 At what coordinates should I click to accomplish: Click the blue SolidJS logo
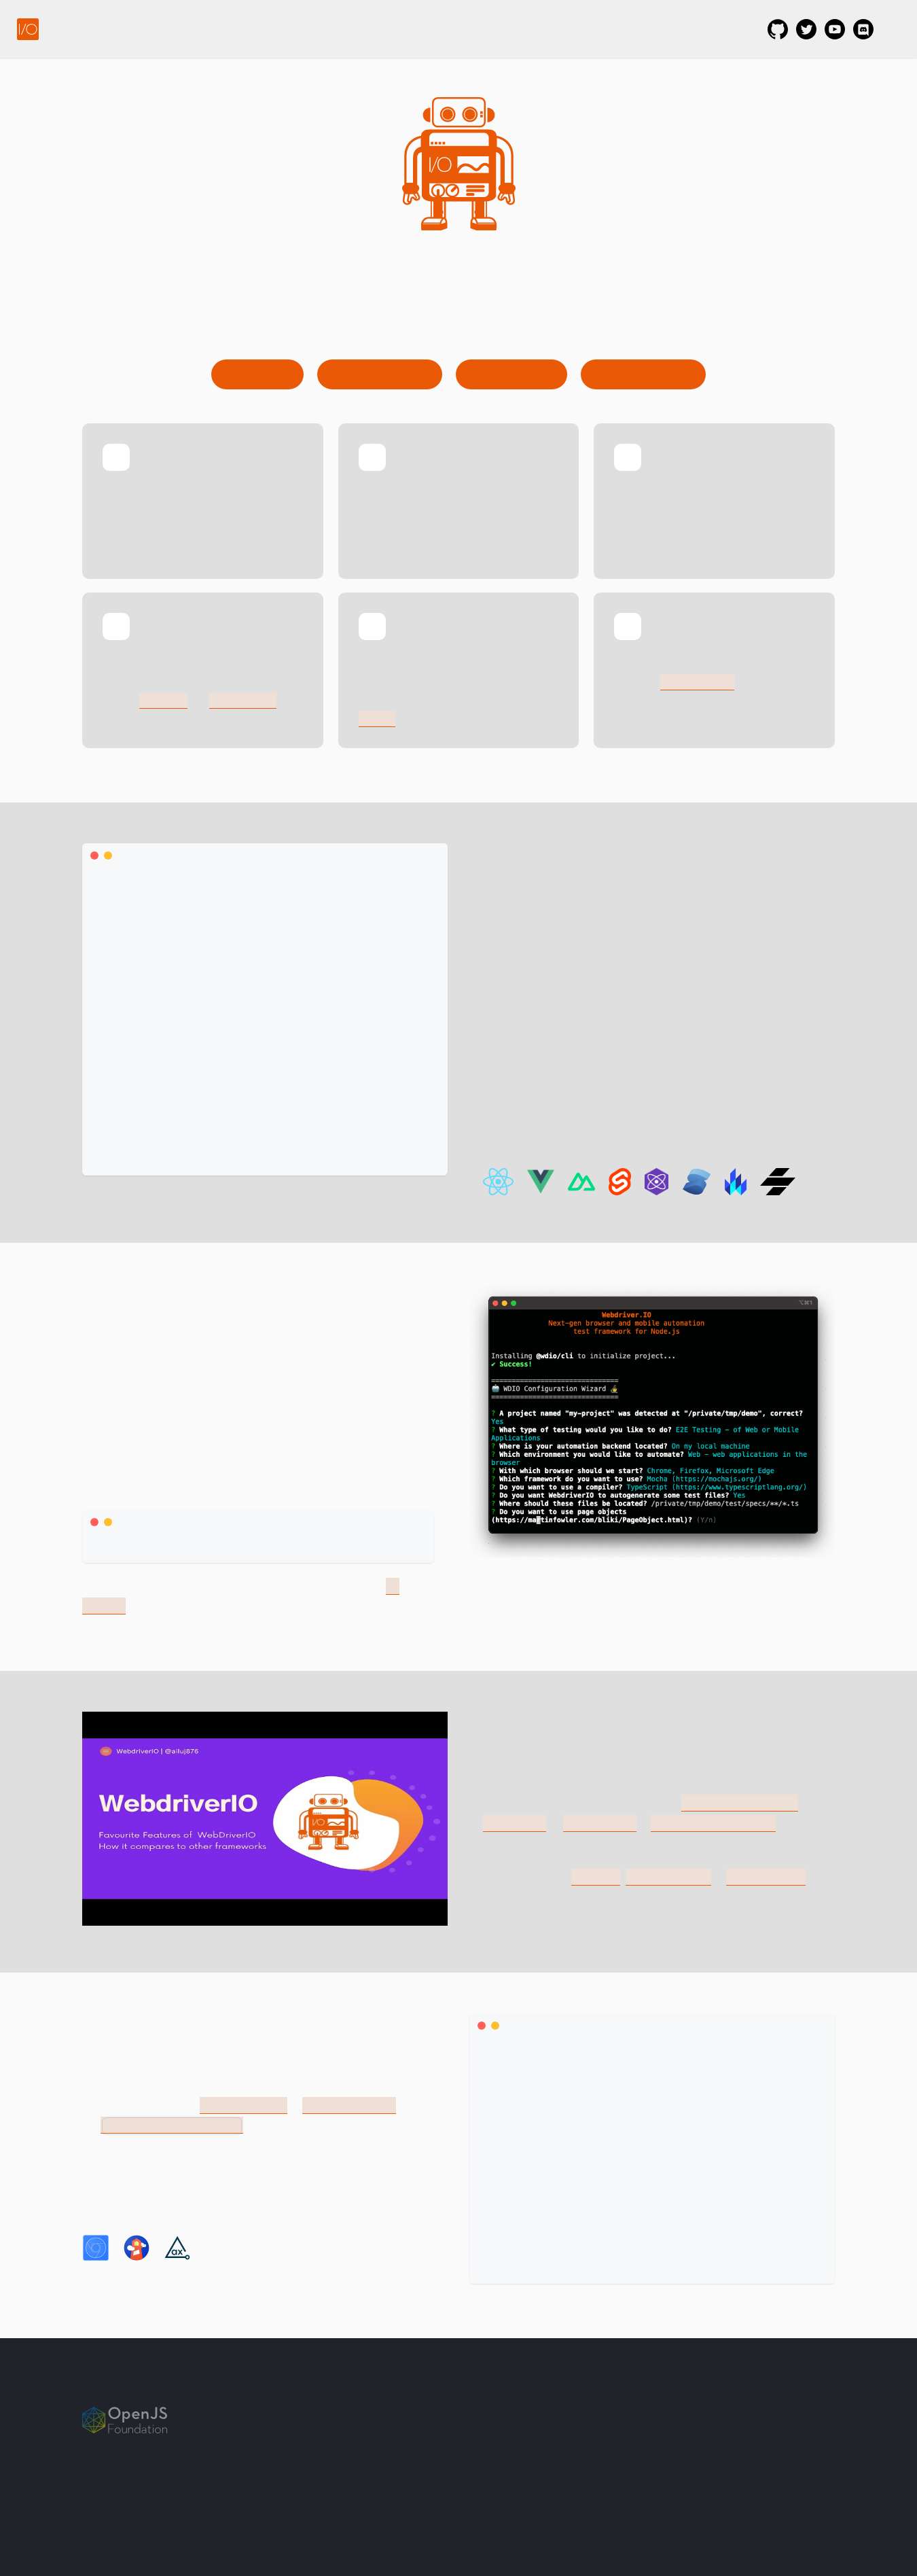point(696,1181)
